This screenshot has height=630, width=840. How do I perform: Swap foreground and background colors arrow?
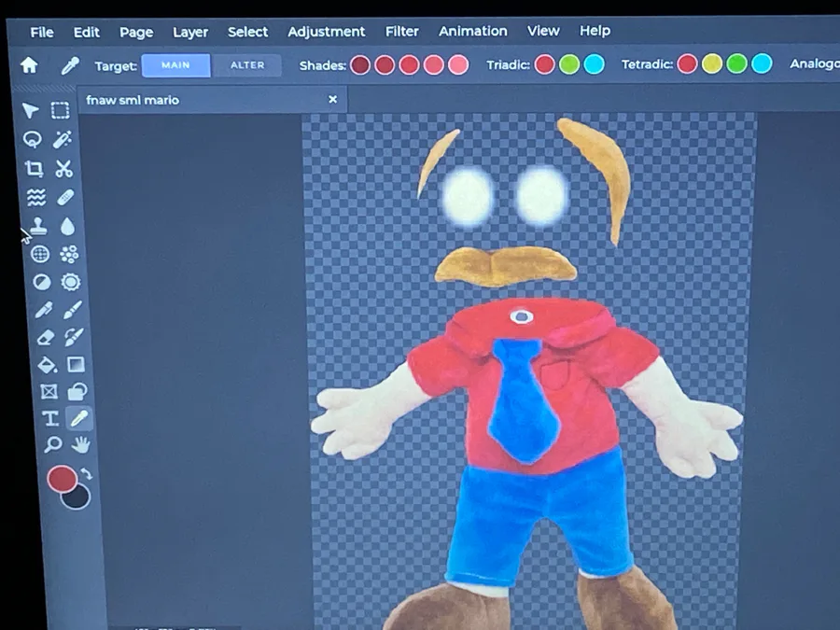coord(86,473)
